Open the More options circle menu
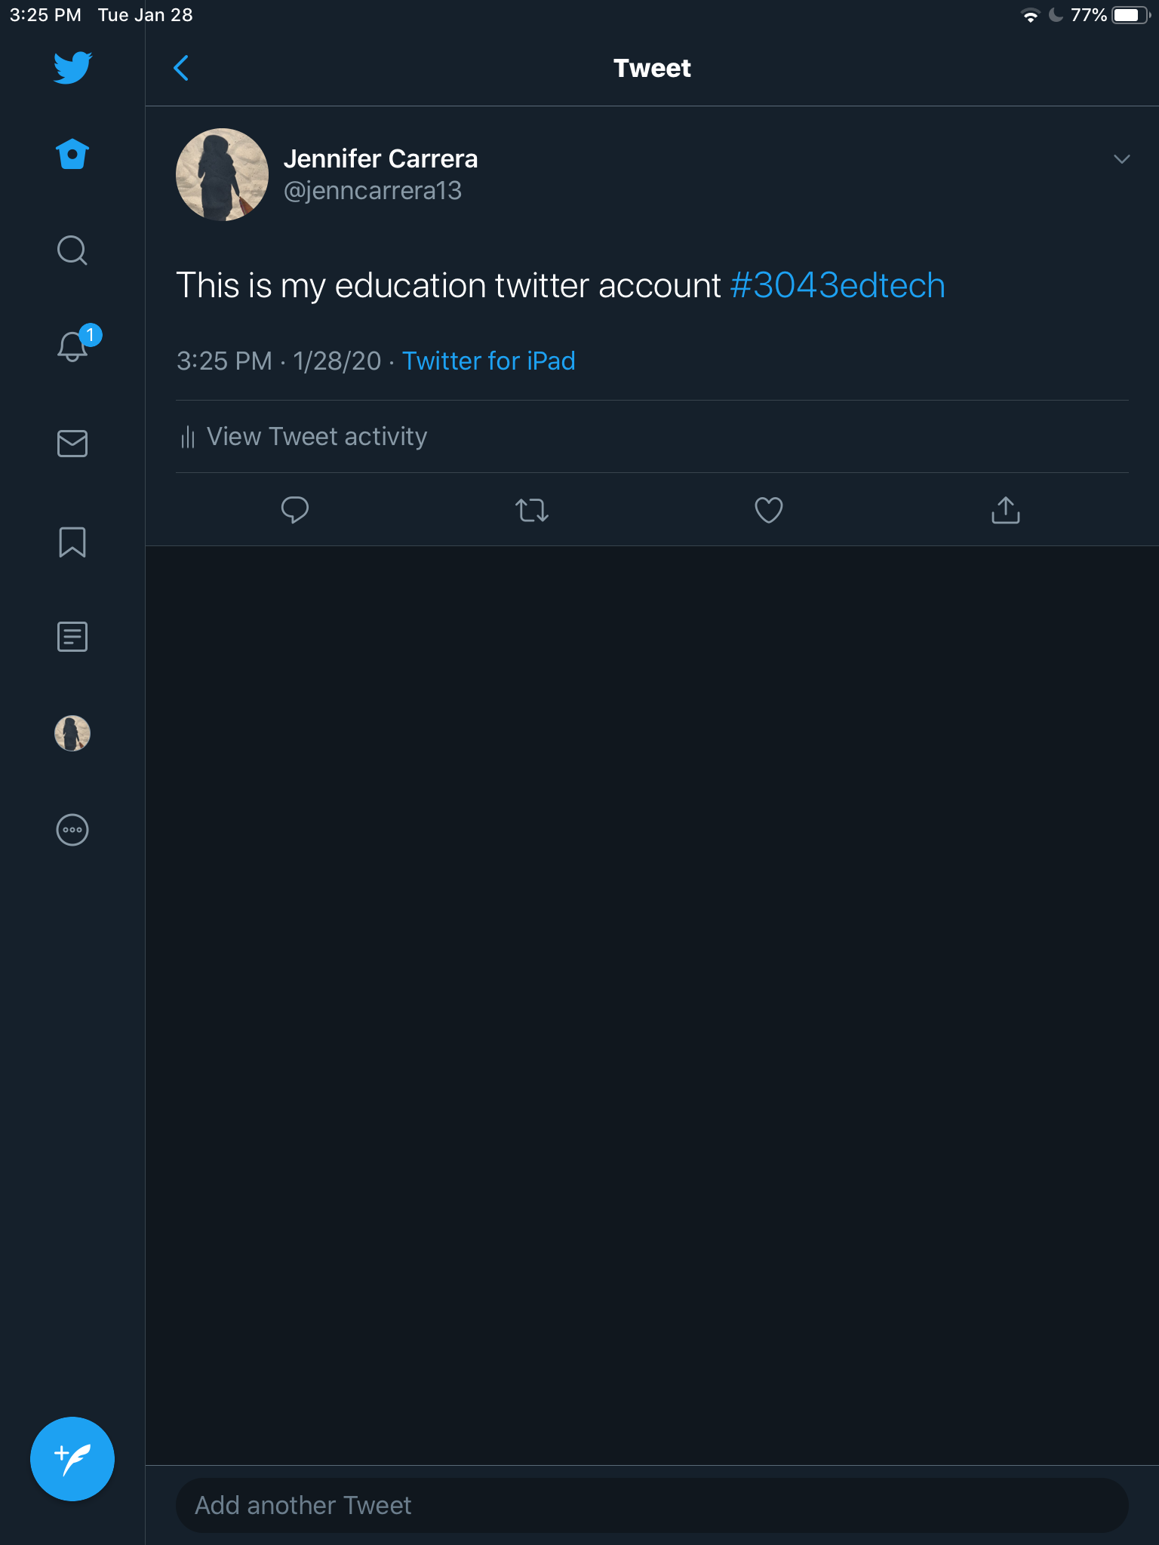 coord(72,830)
